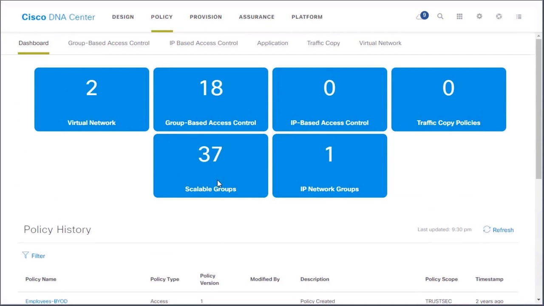Viewport: 544px width, 306px height.
Task: Open the PROVISION menu
Action: pos(206,17)
